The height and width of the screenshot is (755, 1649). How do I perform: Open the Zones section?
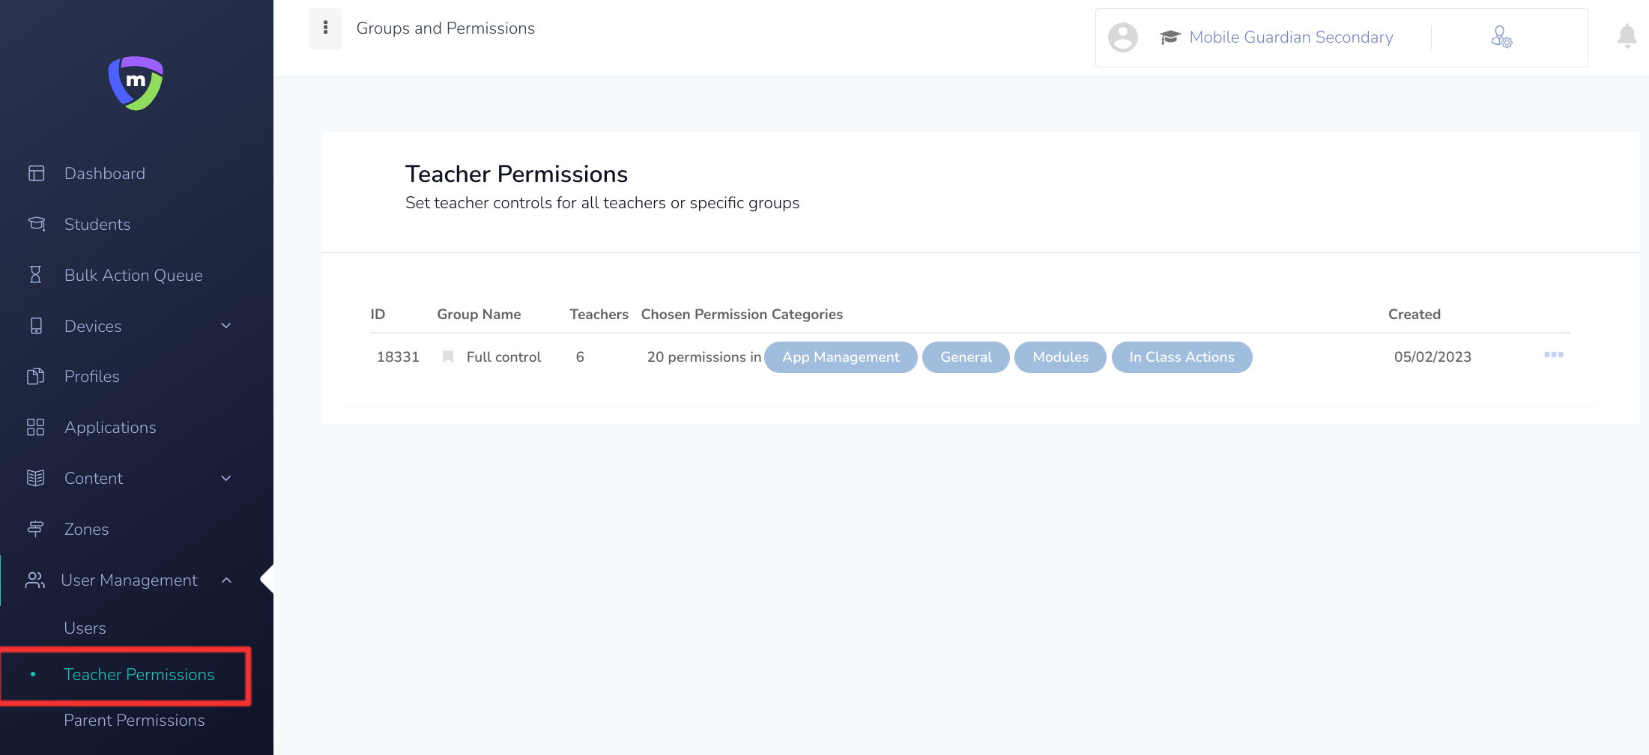coord(87,530)
